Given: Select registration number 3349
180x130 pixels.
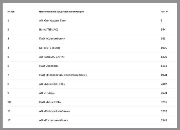Looking at the screenshot, I should click(164, 120).
